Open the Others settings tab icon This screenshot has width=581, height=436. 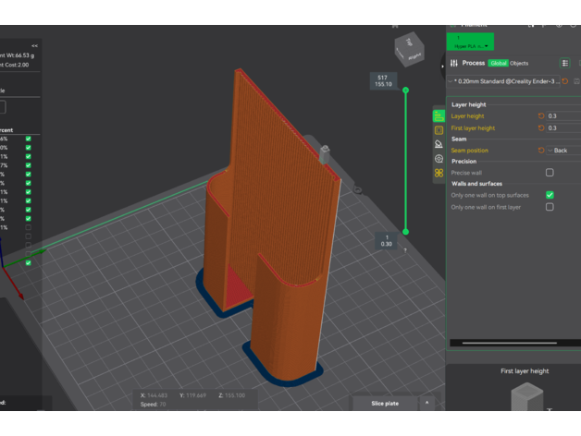coord(439,174)
